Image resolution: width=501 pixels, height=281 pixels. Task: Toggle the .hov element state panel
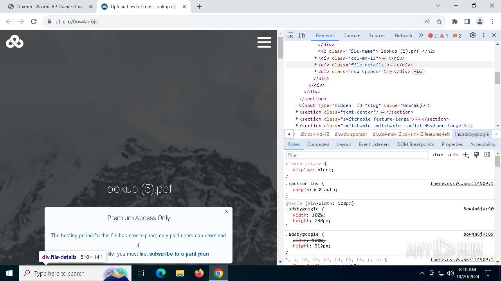tap(438, 155)
